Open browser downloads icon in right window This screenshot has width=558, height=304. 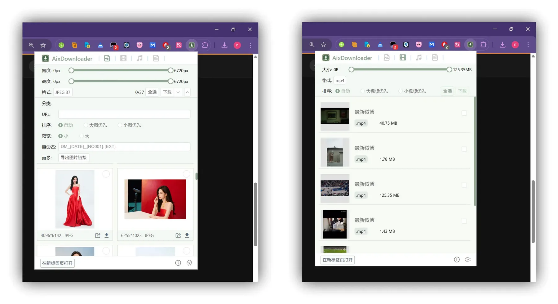pyautogui.click(x=503, y=45)
